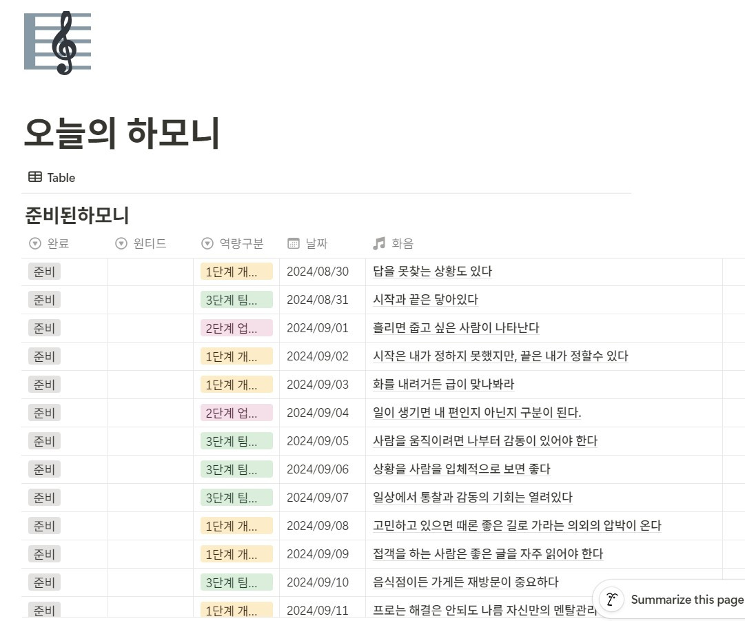The width and height of the screenshot is (745, 621).
Task: Click the select icon next to 역량구분 header
Action: 207,244
